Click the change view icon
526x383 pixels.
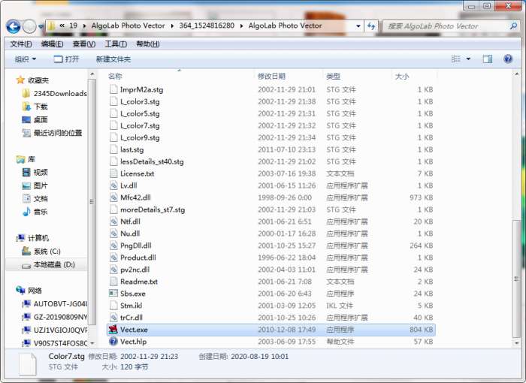(455, 59)
